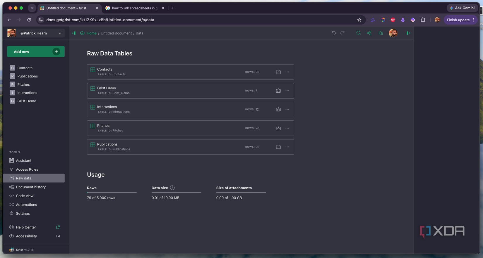Click the ABP extension icon

tap(393, 20)
